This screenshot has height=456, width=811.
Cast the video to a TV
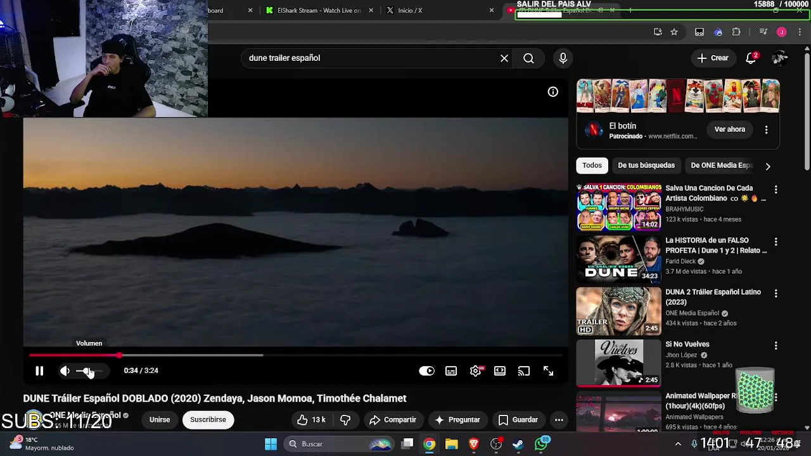click(x=524, y=371)
